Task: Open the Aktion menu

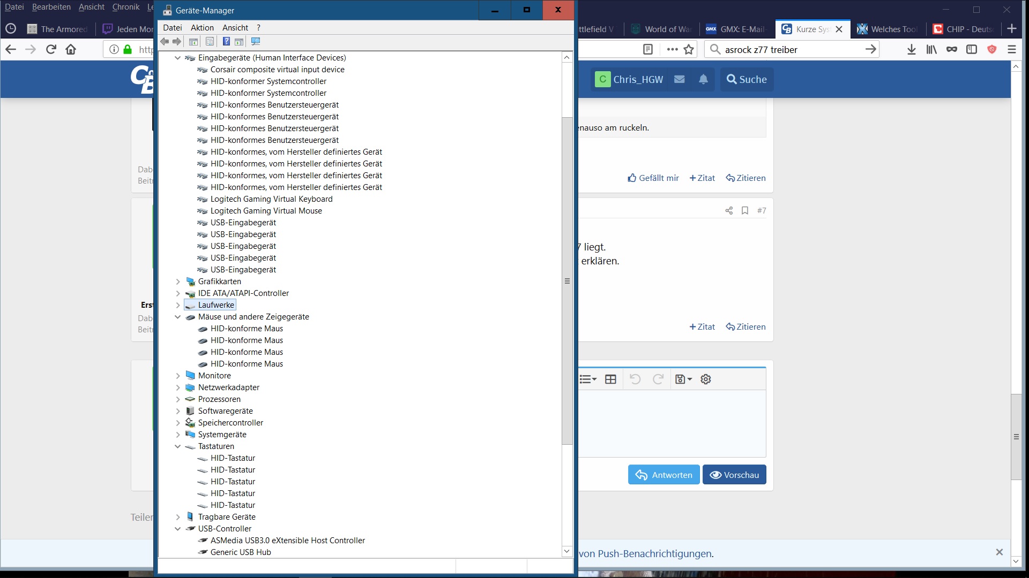Action: (202, 28)
